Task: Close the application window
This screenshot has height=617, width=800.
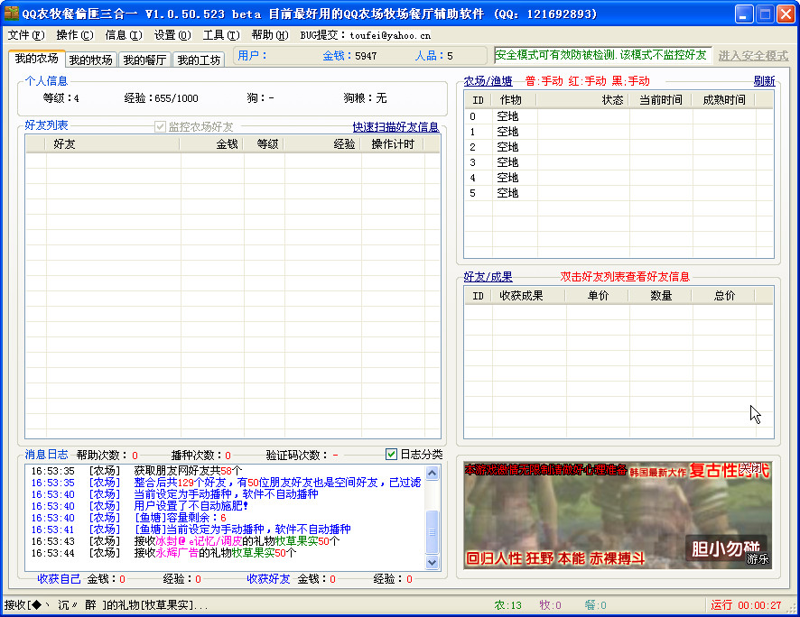Action: pos(786,14)
